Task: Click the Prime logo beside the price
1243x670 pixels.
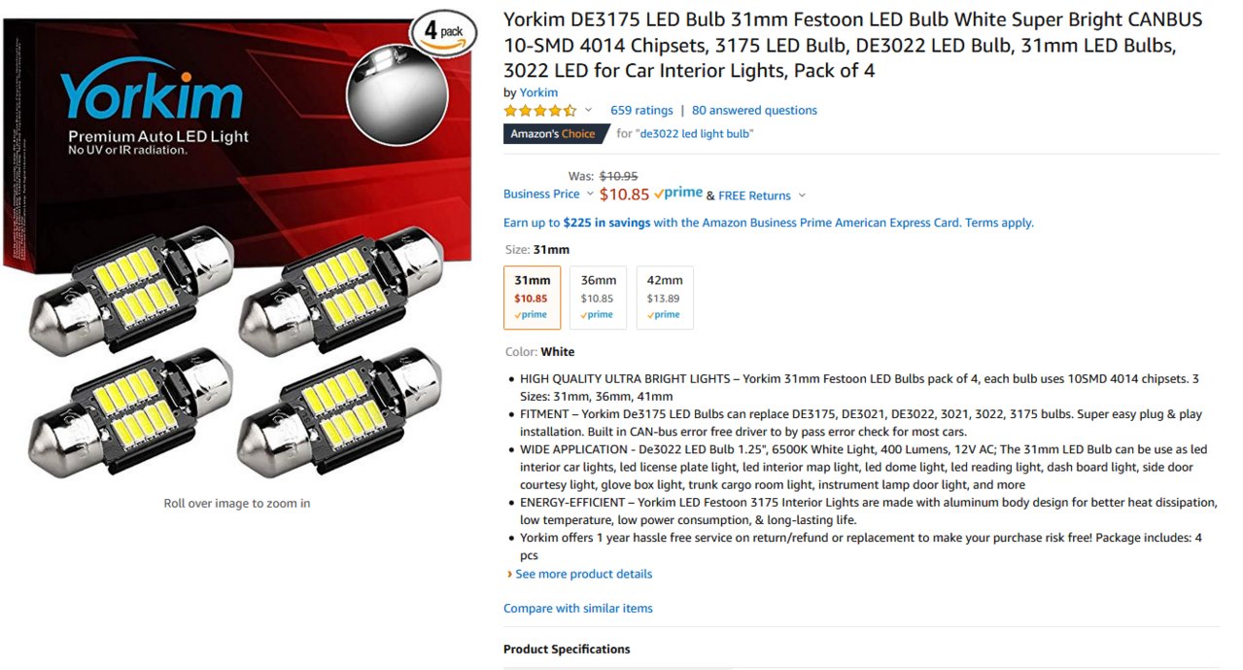Action: (677, 194)
